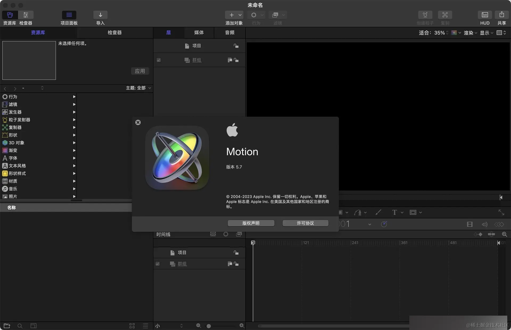511x330 pixels.
Task: Click the Import down-arrow toolbar icon
Action: pyautogui.click(x=100, y=15)
